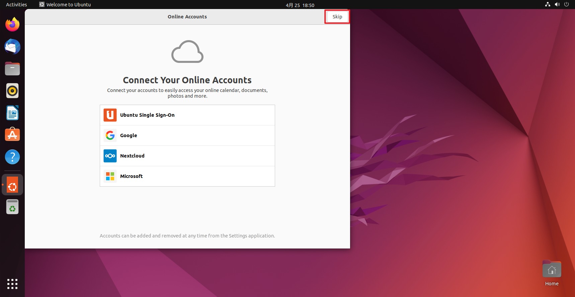Click the Ubuntu Single Sign-On logo icon
575x297 pixels.
point(110,115)
